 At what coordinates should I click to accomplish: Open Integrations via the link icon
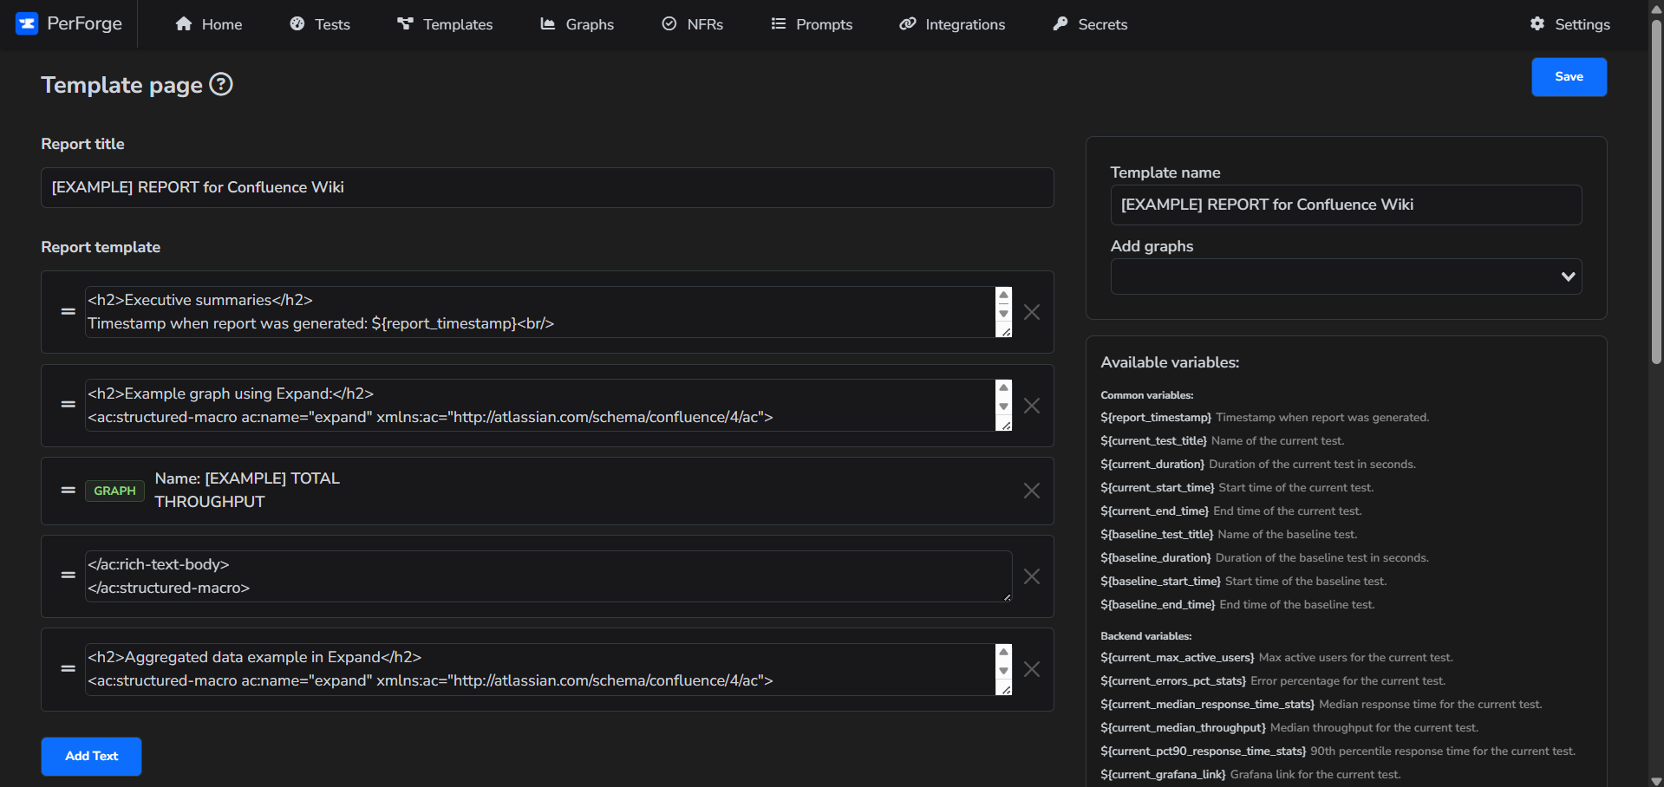pyautogui.click(x=907, y=23)
